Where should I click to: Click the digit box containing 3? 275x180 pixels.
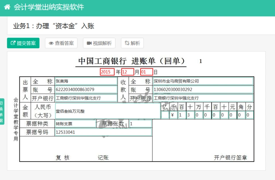(190, 115)
